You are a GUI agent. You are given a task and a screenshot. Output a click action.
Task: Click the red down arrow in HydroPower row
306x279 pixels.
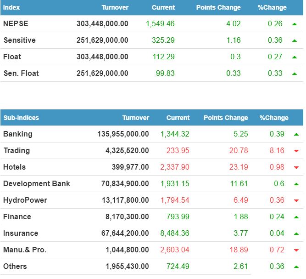pos(296,200)
